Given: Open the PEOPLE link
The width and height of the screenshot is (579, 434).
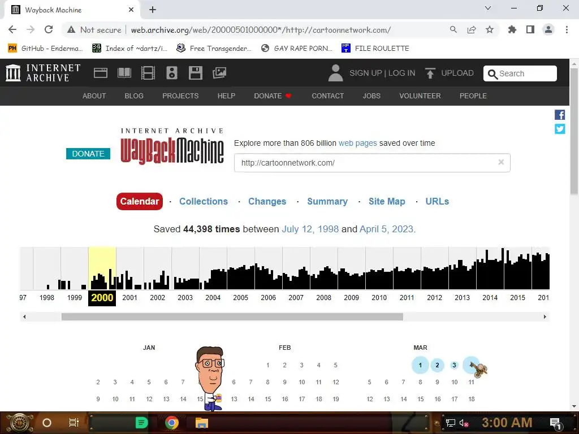Looking at the screenshot, I should coord(473,96).
